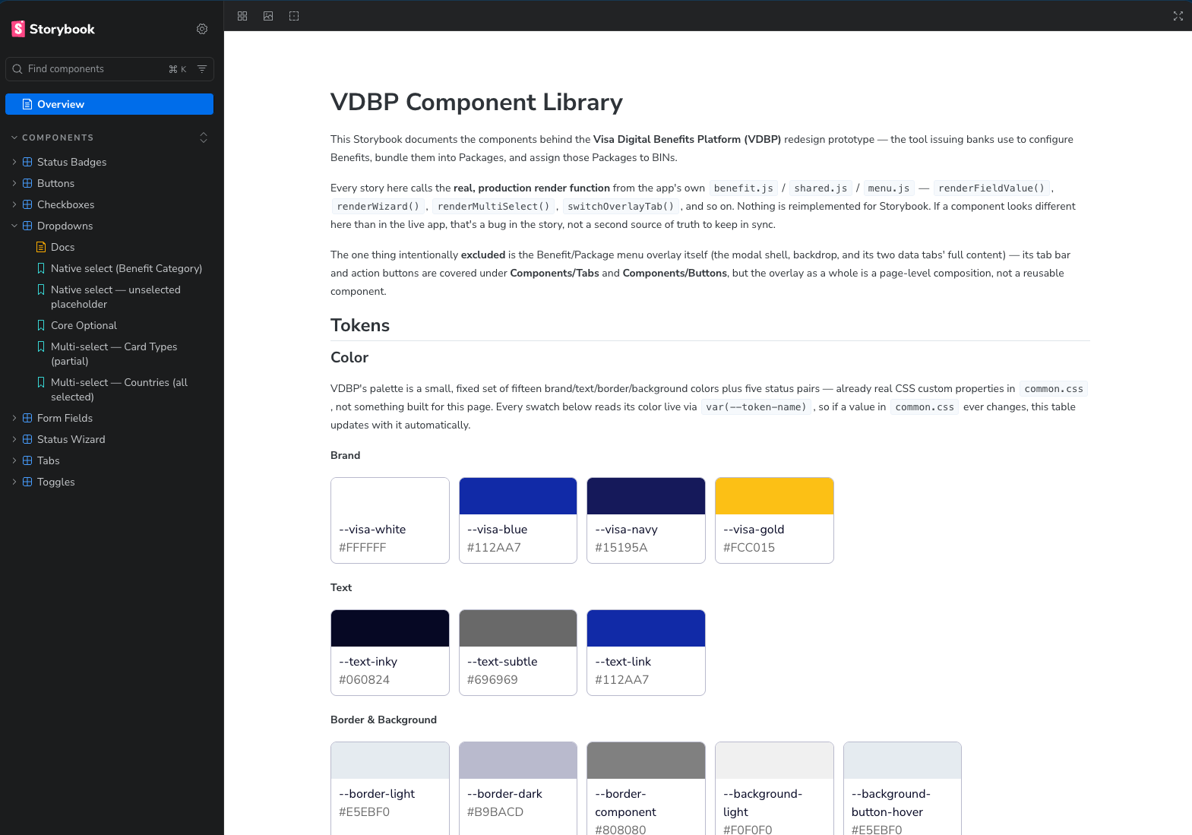Screen dimensions: 1192x835
Task: Click the Buttons component icon
Action: 27,183
